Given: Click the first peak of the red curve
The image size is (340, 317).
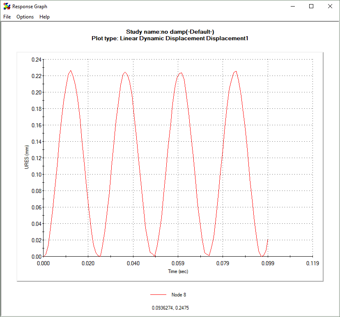Looking at the screenshot, I should pyautogui.click(x=71, y=71).
